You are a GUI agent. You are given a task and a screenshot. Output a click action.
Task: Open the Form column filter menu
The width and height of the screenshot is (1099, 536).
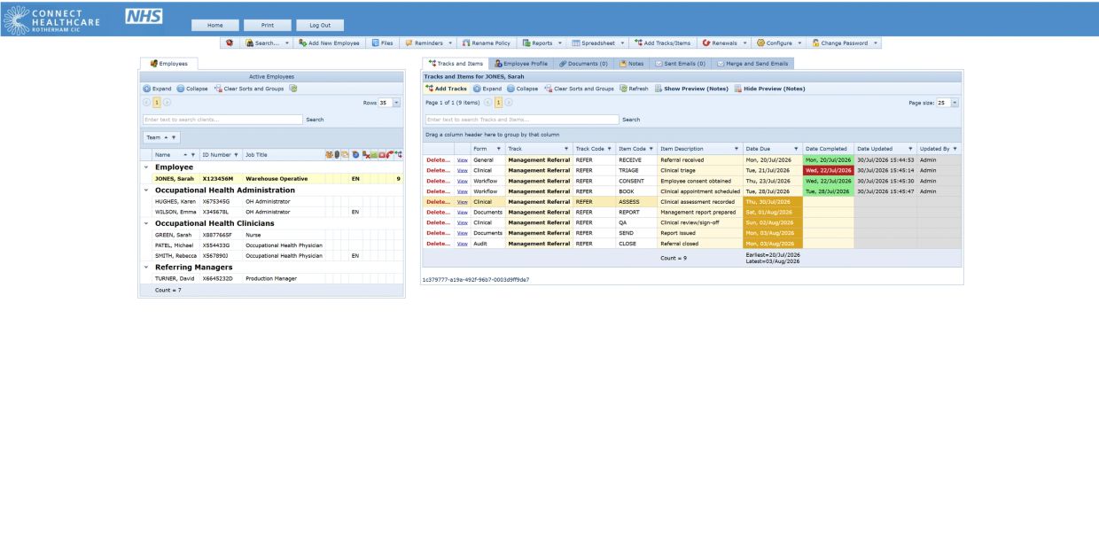tap(499, 148)
